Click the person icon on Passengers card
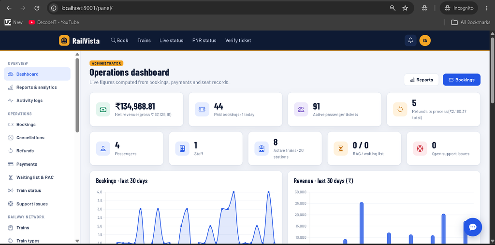 coord(103,148)
